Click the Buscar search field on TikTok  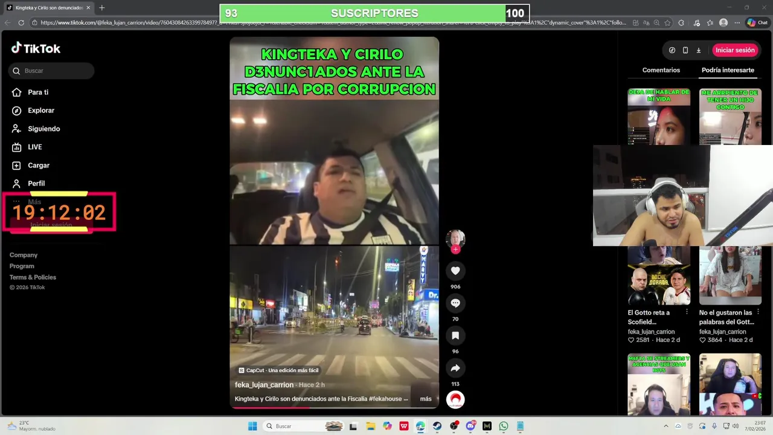pyautogui.click(x=51, y=71)
